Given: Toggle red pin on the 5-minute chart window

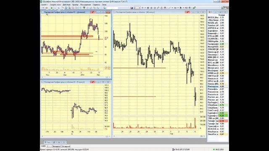Looking at the screenshot, I should 92,82.
